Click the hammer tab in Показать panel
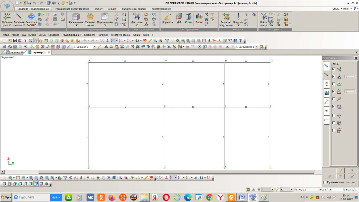 click(326, 102)
